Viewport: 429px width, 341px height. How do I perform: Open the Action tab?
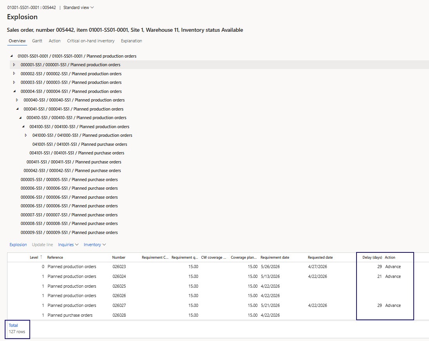54,41
